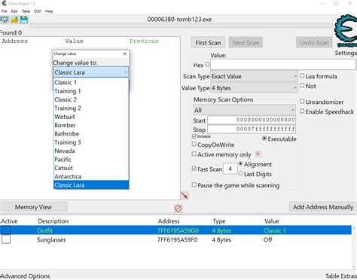Choose Training 2 from the outfit list
Screen dimensions: 357x280
[91, 108]
